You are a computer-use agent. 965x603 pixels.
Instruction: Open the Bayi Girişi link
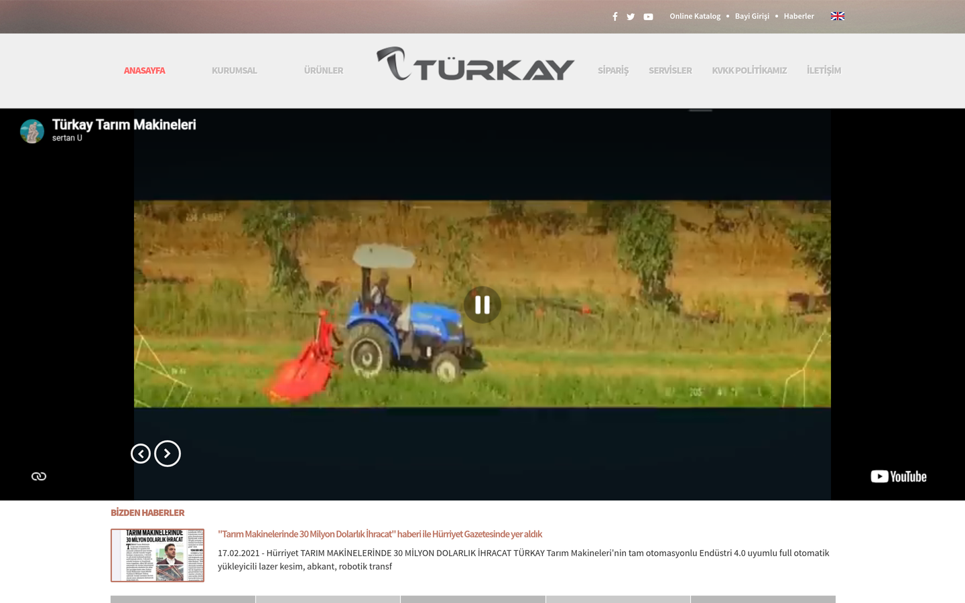[x=752, y=16]
